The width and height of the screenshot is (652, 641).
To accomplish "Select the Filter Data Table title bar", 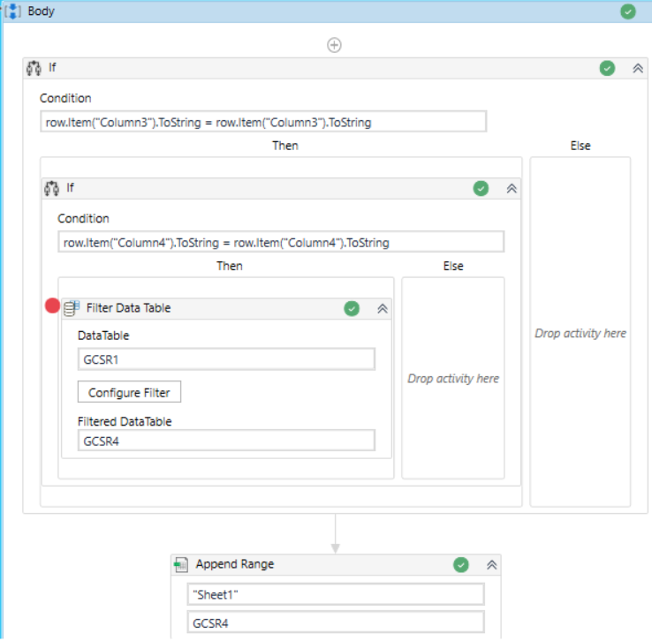I will click(212, 308).
